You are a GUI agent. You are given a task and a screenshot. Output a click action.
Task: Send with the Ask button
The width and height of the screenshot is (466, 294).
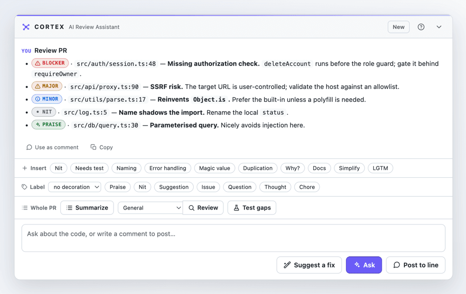(x=364, y=265)
